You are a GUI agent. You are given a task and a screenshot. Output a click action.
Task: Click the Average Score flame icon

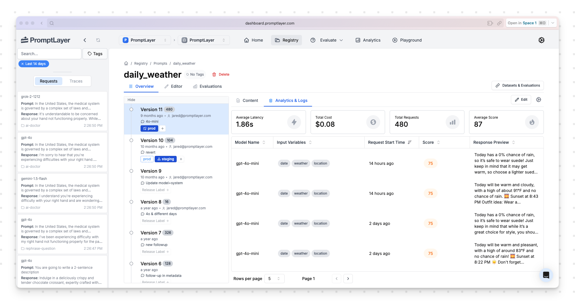pos(532,122)
